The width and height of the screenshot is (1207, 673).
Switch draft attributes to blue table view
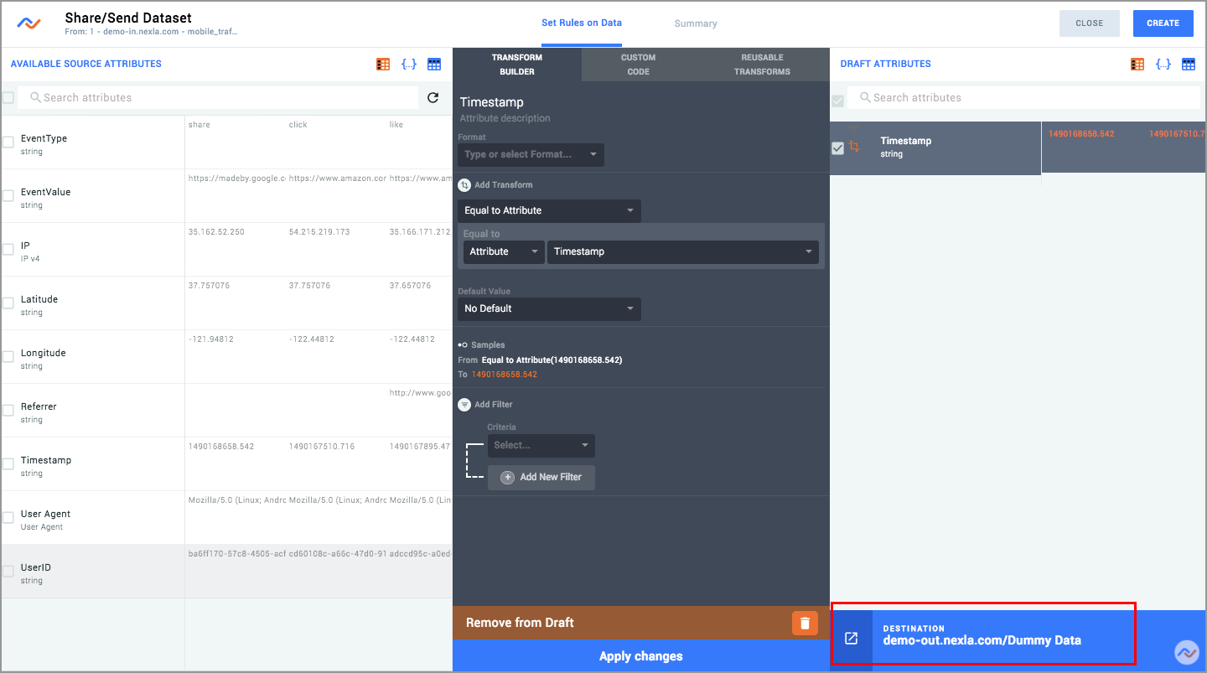point(1189,64)
